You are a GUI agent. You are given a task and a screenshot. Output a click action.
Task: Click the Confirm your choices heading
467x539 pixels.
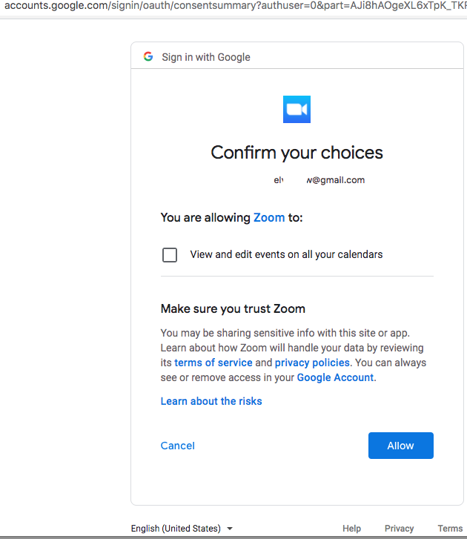pyautogui.click(x=297, y=153)
